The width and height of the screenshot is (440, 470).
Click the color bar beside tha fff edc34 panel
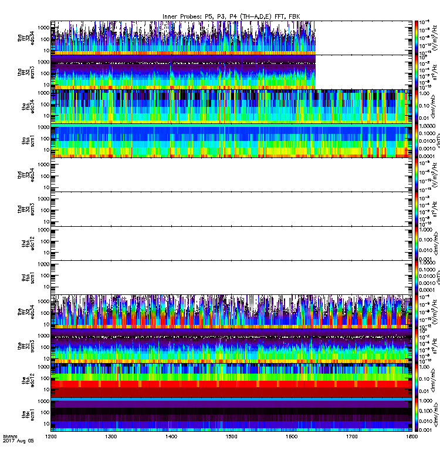416,38
